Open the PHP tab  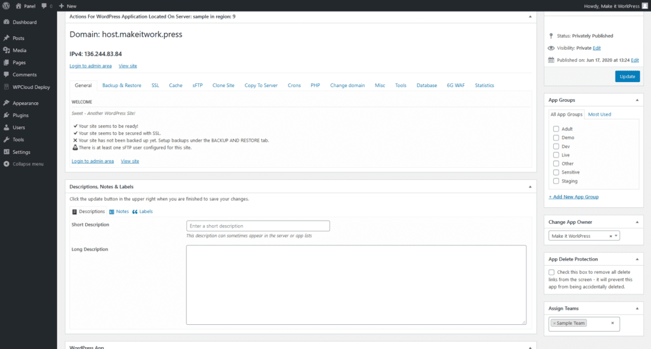click(x=315, y=85)
